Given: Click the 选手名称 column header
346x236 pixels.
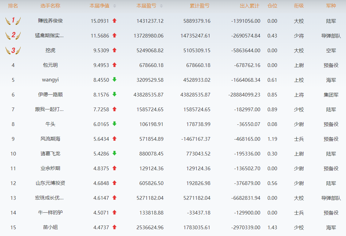Looking at the screenshot, I should click(50, 6).
